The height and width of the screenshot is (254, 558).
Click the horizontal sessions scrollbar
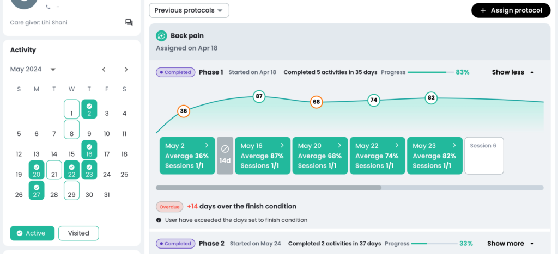[349, 188]
